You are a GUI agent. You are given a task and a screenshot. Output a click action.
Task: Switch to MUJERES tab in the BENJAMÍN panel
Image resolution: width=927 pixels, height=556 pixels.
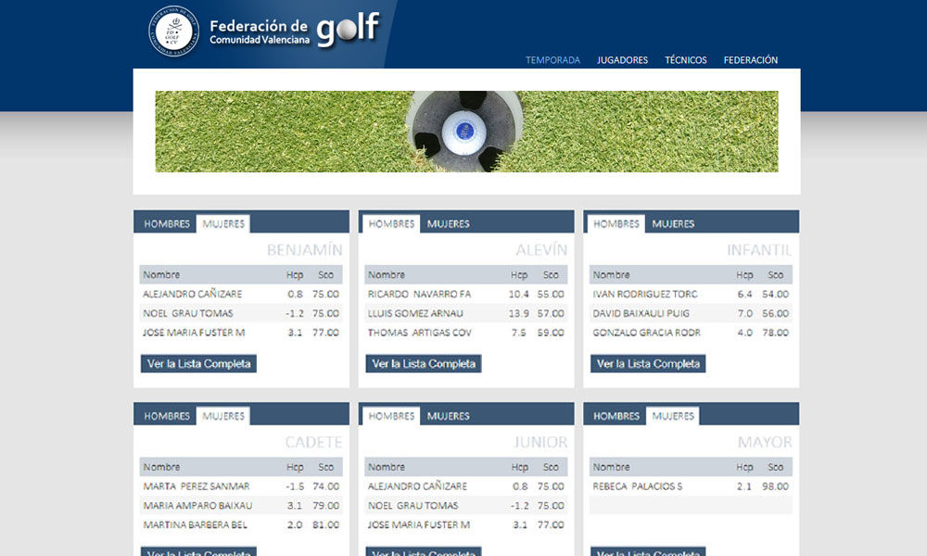click(x=222, y=223)
